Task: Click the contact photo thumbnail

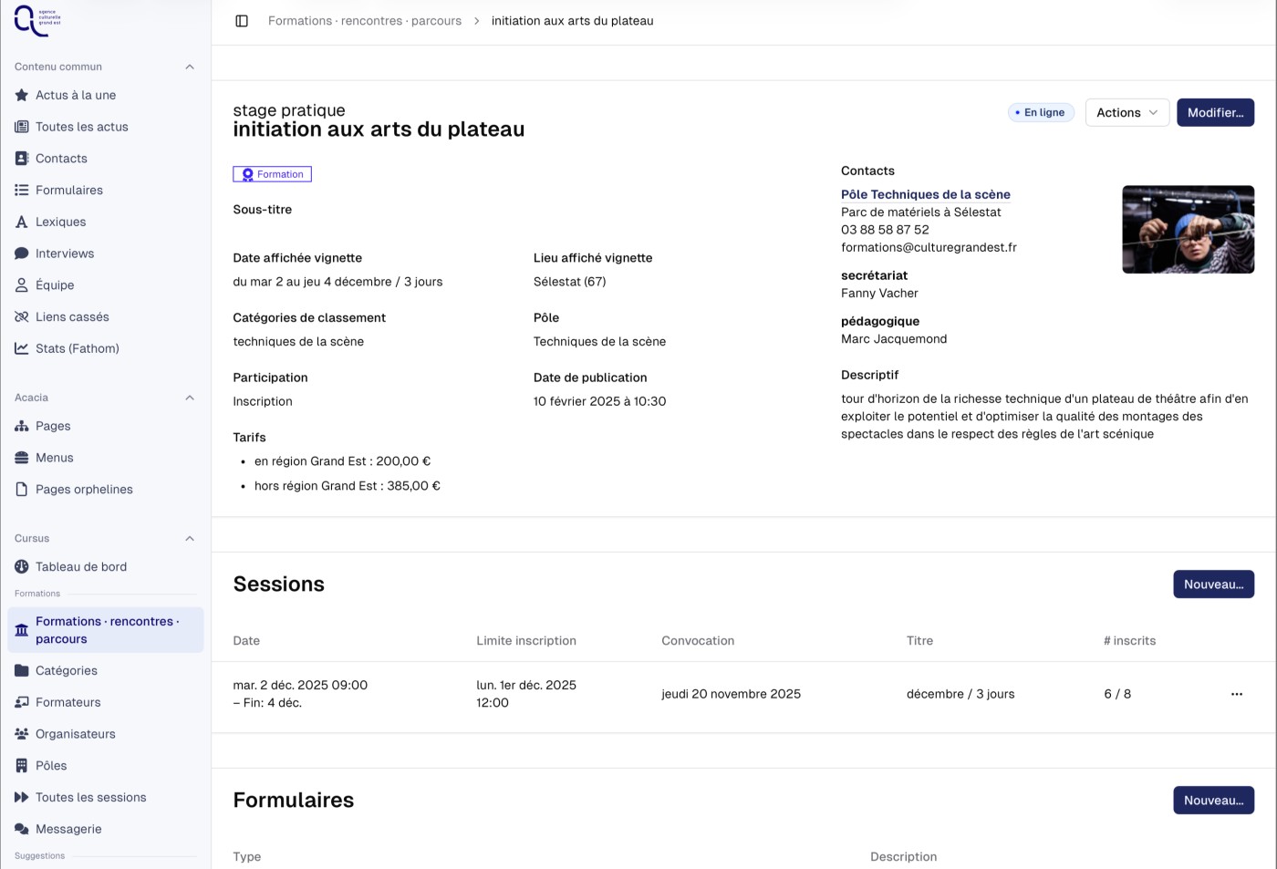Action: click(x=1188, y=230)
